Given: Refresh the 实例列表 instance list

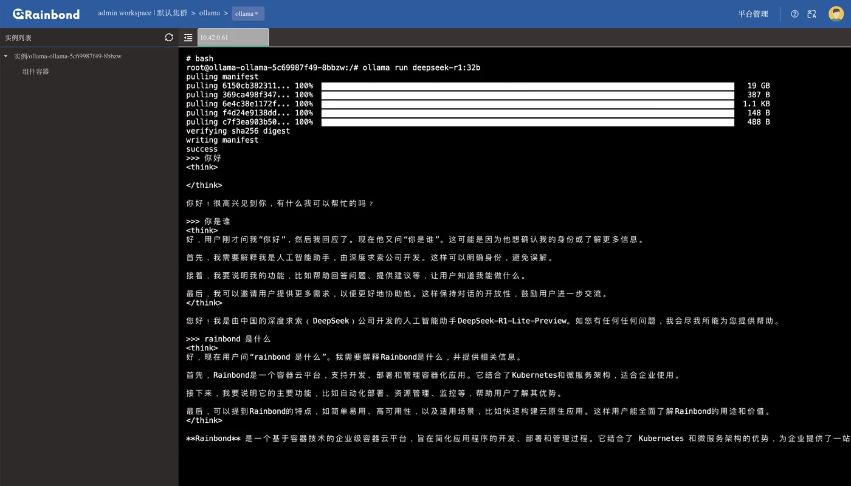Looking at the screenshot, I should point(169,38).
